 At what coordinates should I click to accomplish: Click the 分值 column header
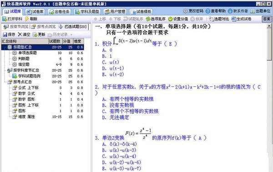(67, 41)
